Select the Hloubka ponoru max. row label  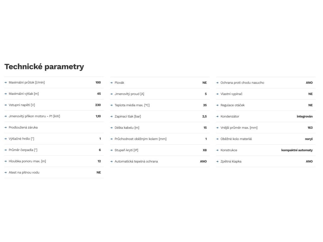click(27, 161)
